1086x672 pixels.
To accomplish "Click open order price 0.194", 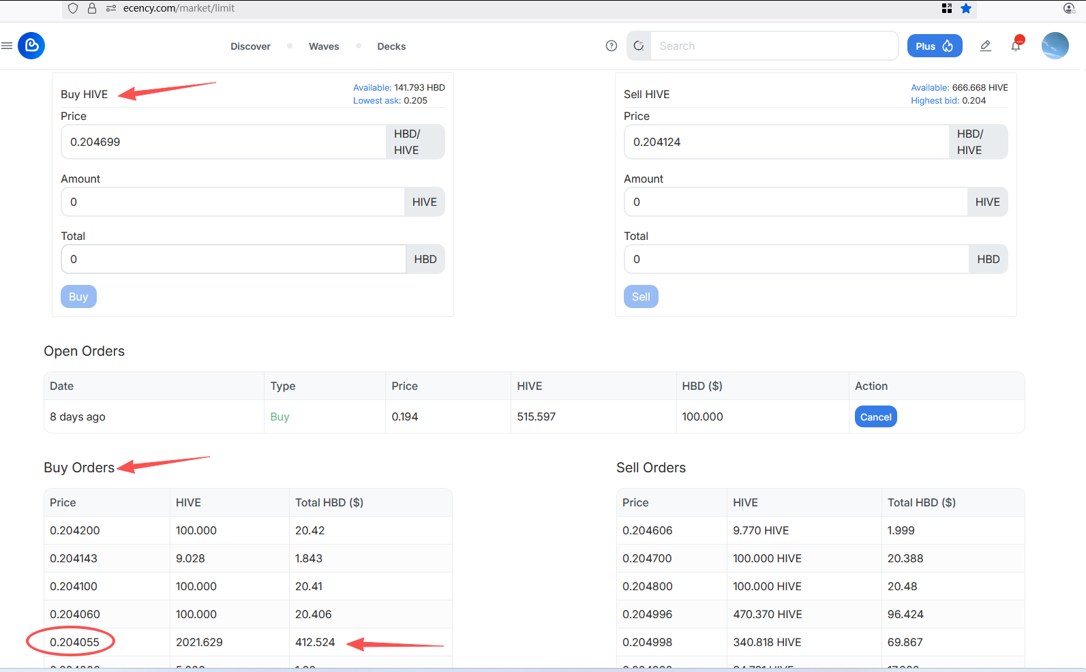I will (x=405, y=416).
